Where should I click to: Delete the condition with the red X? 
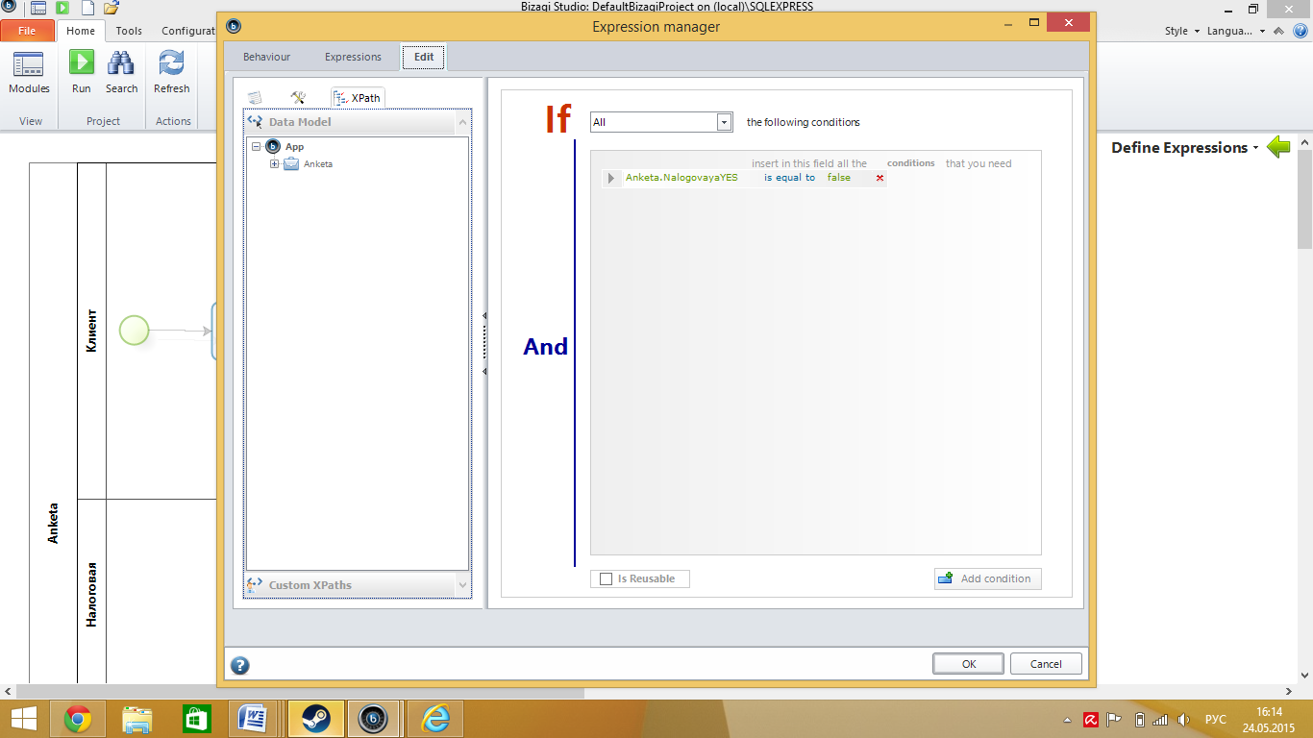(879, 178)
